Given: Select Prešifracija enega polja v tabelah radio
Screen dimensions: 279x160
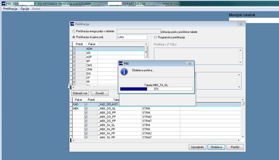Looking at the screenshot, I should 74,31.
